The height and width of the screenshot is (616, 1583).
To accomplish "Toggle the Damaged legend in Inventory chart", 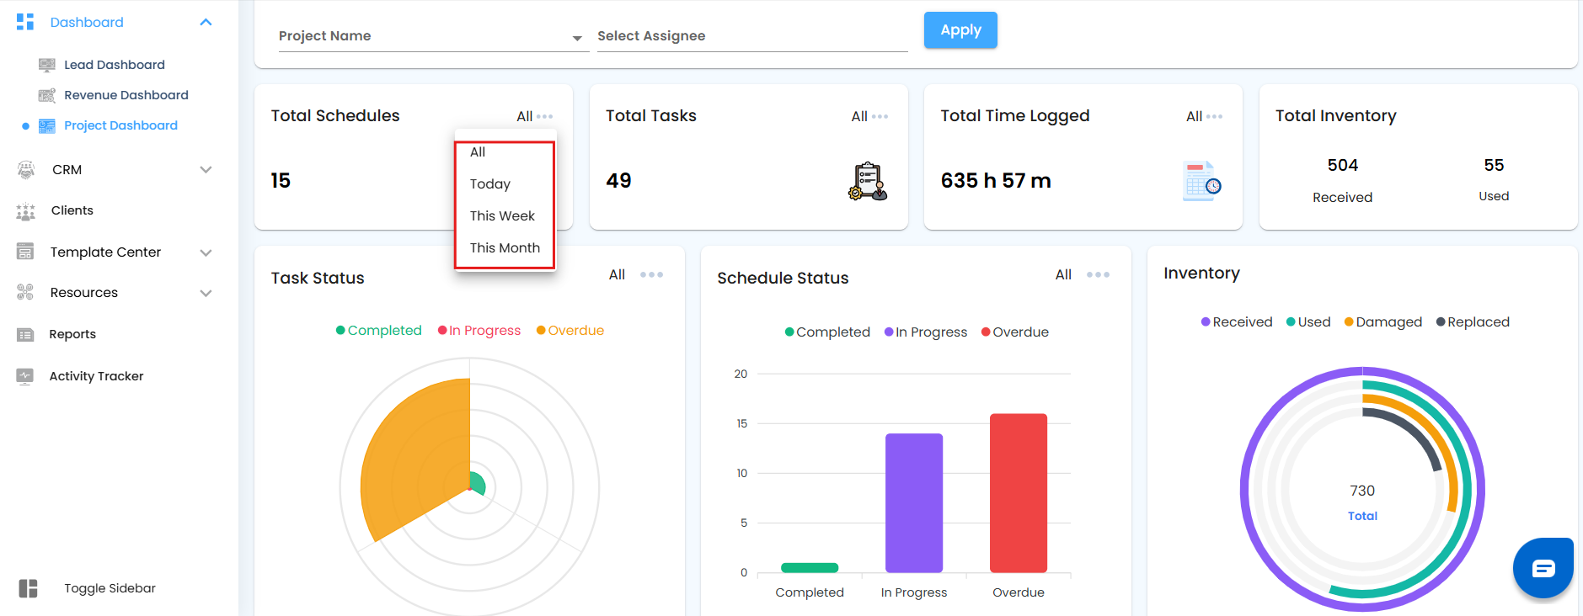I will pos(1383,322).
